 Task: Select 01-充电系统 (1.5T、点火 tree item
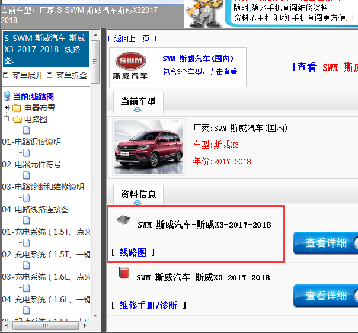(x=46, y=232)
